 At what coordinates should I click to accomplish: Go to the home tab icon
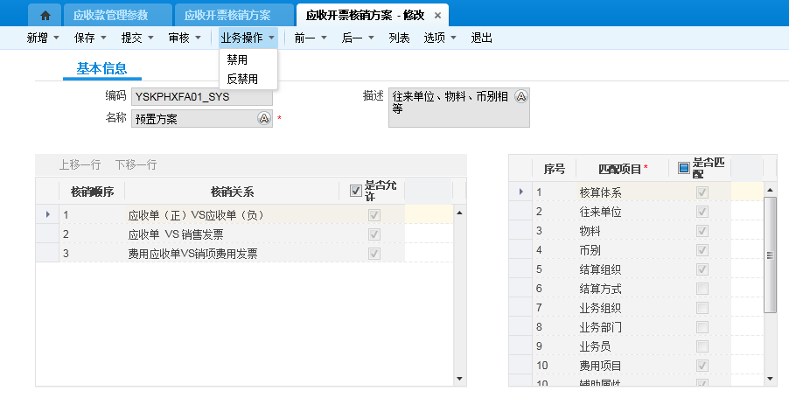45,15
